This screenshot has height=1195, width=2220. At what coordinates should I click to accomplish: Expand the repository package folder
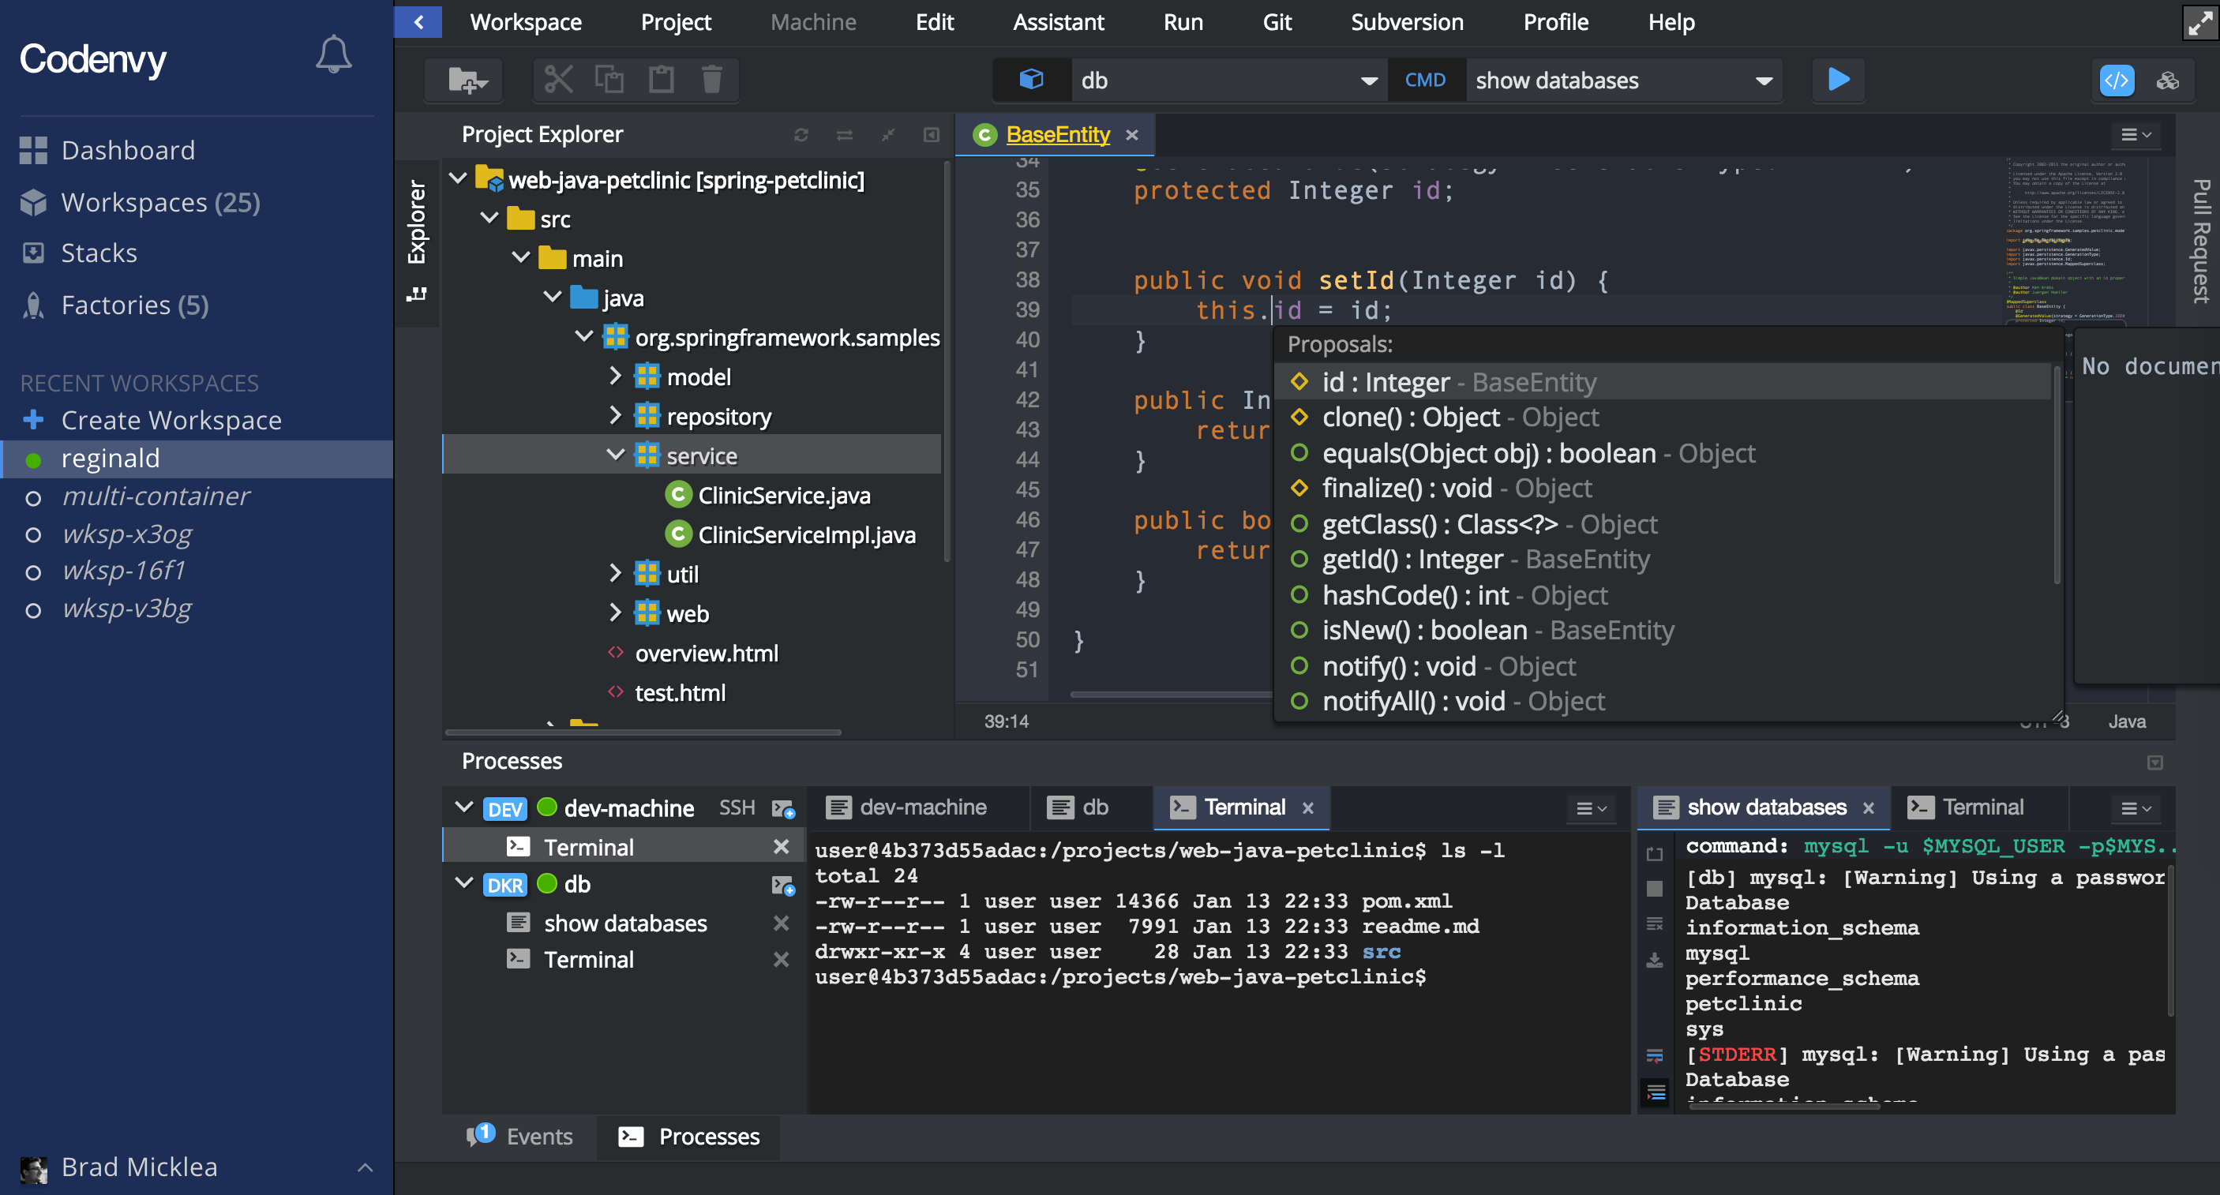tap(615, 417)
